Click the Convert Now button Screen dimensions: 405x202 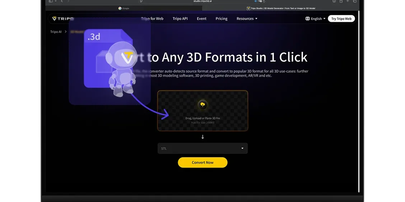click(202, 163)
